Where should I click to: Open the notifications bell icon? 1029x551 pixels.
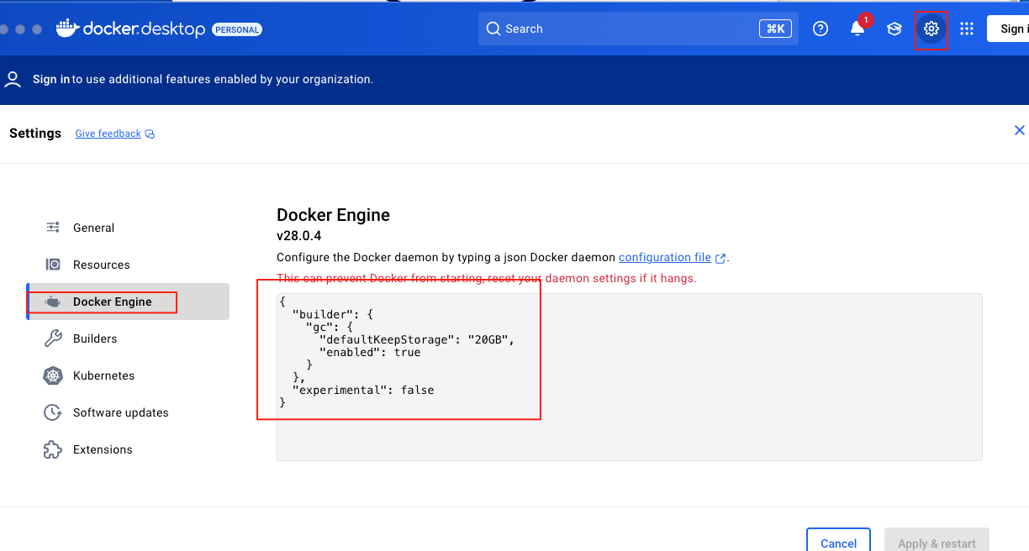(857, 29)
